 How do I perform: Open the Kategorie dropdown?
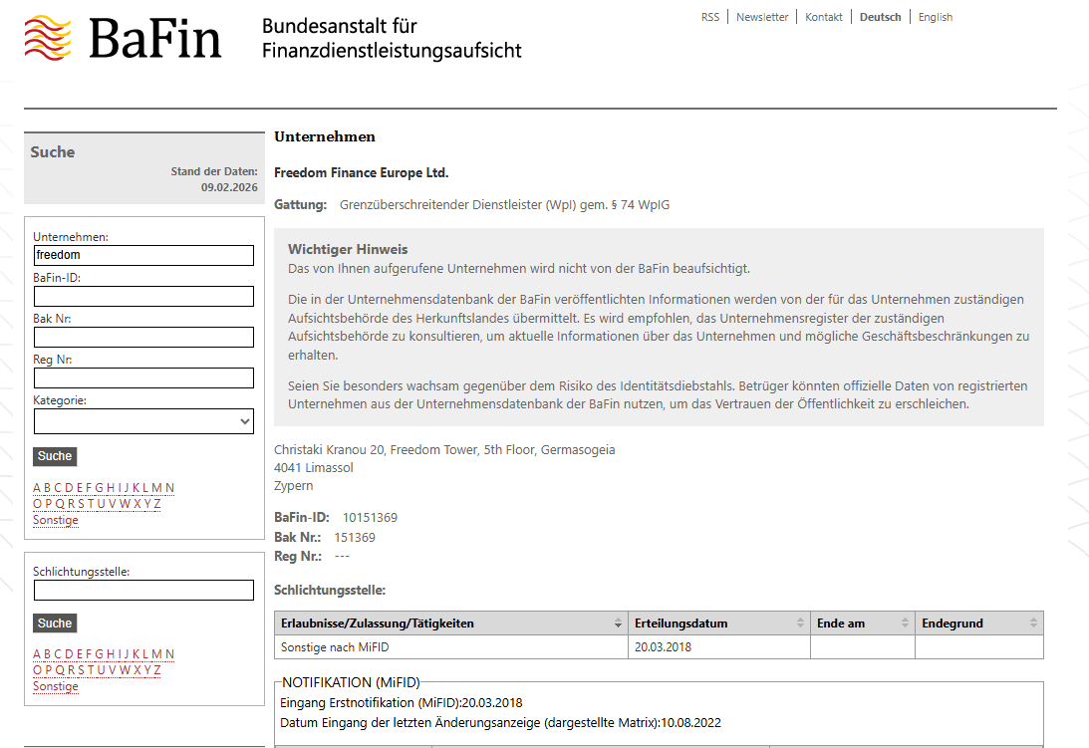tap(142, 420)
